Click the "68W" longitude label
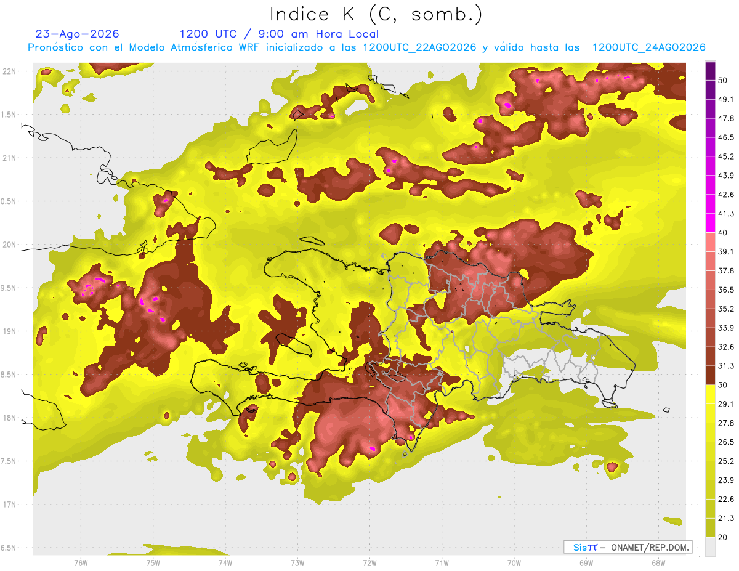Screen dimensions: 739x571 tap(658, 562)
